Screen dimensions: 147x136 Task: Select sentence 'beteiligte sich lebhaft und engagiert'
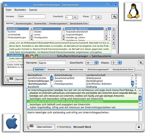[83, 105]
